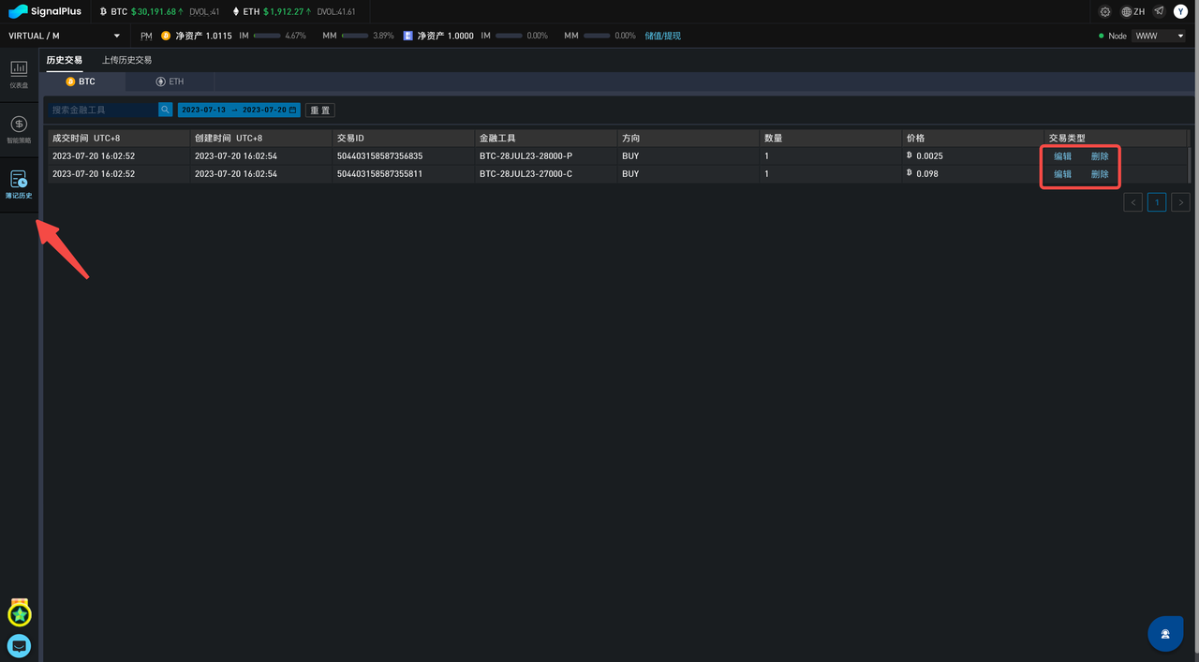Open the customer support chat bubble
This screenshot has height=662, width=1199.
[1164, 634]
